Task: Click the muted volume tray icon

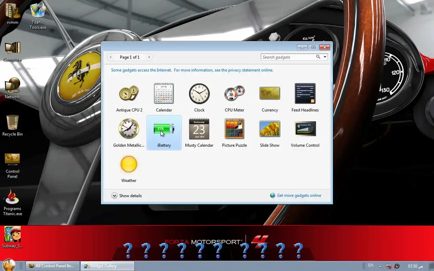Action: point(397,266)
